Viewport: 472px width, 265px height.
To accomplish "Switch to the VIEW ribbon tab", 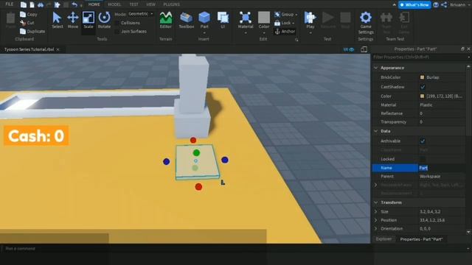I will 150,4.
